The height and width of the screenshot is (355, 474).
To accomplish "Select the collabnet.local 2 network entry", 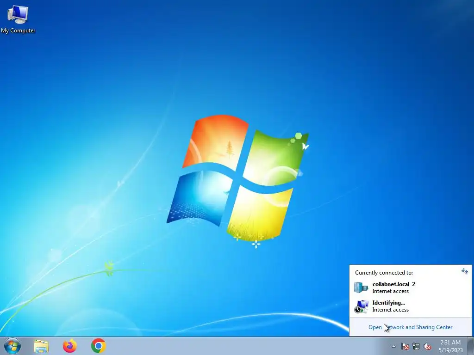I will 410,288.
